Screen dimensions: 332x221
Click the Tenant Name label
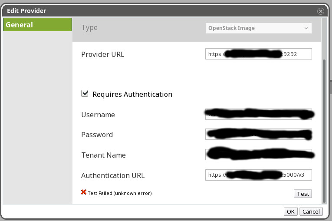(103, 155)
